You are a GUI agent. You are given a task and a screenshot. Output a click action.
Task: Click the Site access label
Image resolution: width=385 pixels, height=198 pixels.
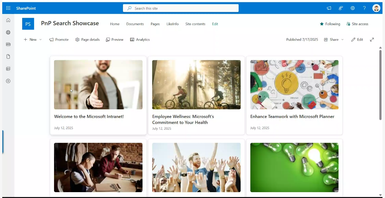(360, 24)
